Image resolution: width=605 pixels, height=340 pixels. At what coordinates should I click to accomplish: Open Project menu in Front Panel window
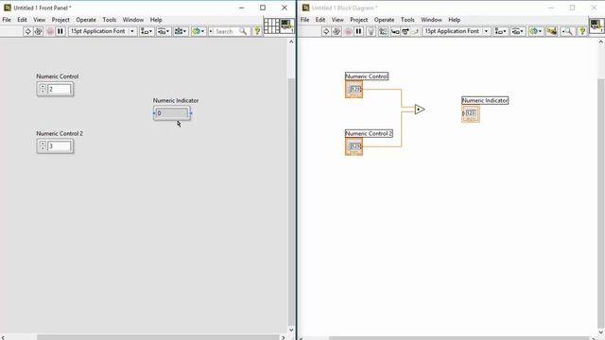point(60,20)
